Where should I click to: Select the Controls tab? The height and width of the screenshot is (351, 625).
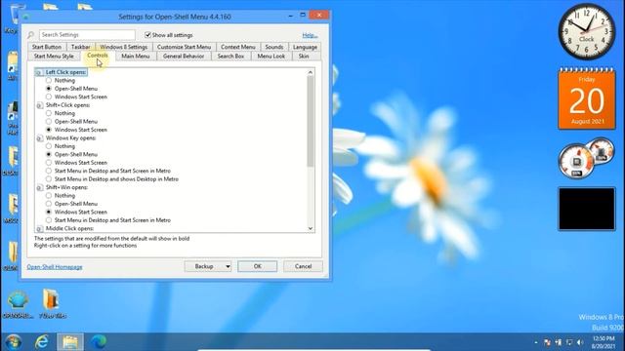tap(98, 56)
